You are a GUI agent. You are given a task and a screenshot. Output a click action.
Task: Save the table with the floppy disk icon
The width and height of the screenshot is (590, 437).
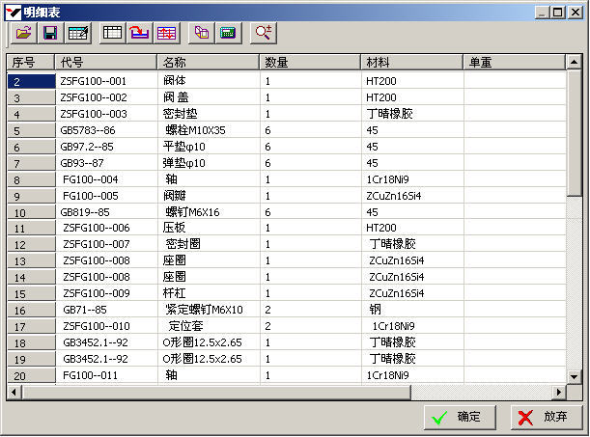[x=50, y=33]
